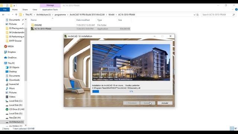The height and width of the screenshot is (134, 238).
Task: Sort by the Type column header
Action: click(x=100, y=20)
